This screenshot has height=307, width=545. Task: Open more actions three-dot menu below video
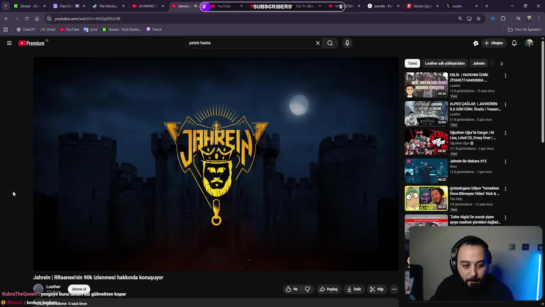coord(394,289)
